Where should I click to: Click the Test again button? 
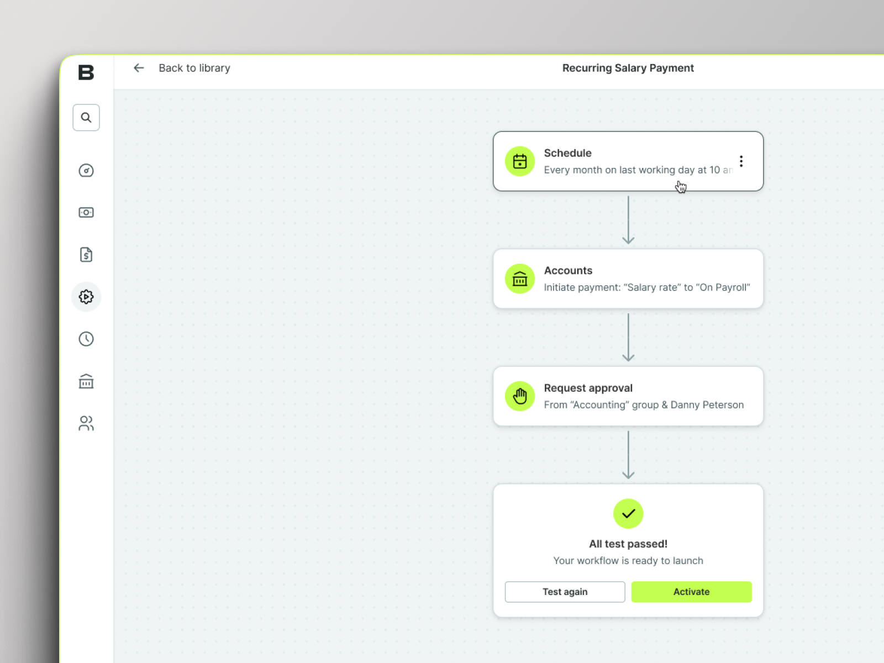tap(565, 592)
